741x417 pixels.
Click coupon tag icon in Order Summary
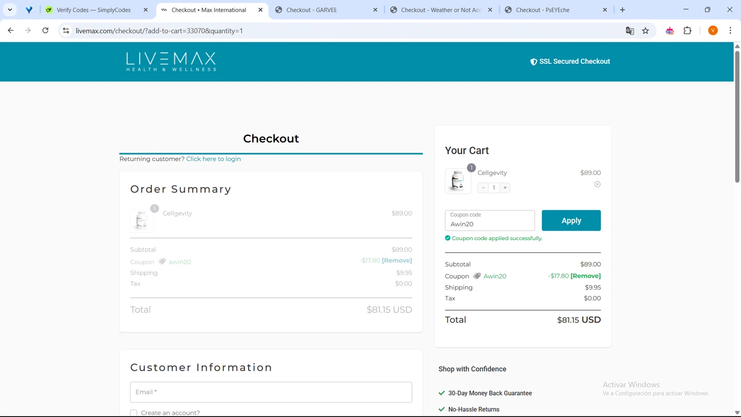click(x=162, y=262)
